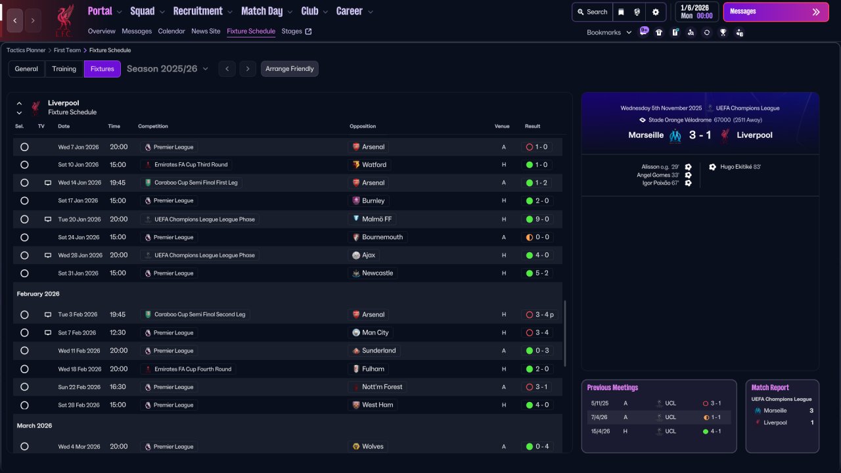This screenshot has height=473, width=841.
Task: Open the Stages external link
Action: coord(297,31)
